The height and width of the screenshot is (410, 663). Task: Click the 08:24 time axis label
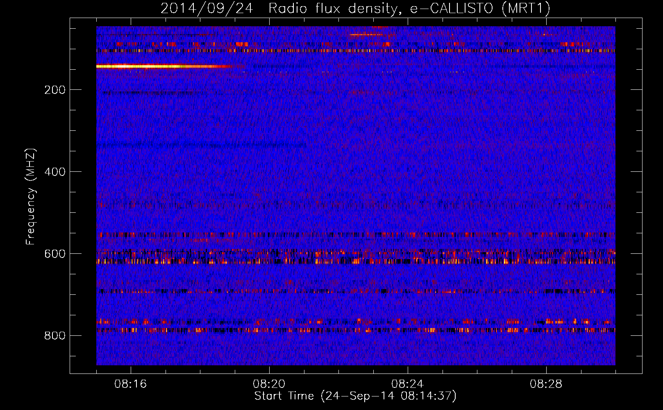coord(408,384)
